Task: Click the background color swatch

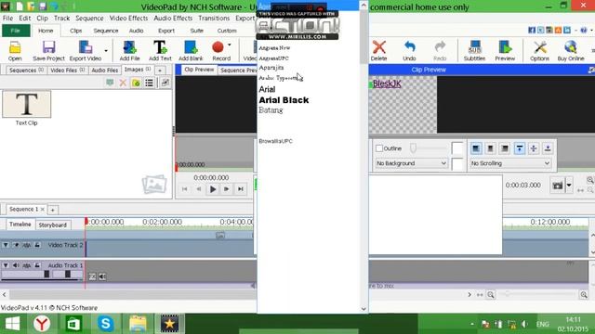Action: pyautogui.click(x=457, y=163)
